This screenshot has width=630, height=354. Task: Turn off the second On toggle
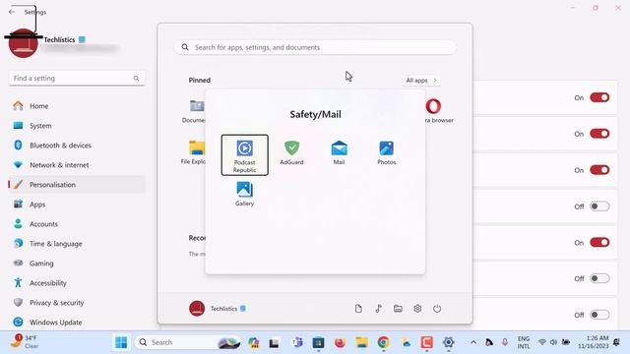[x=599, y=134]
